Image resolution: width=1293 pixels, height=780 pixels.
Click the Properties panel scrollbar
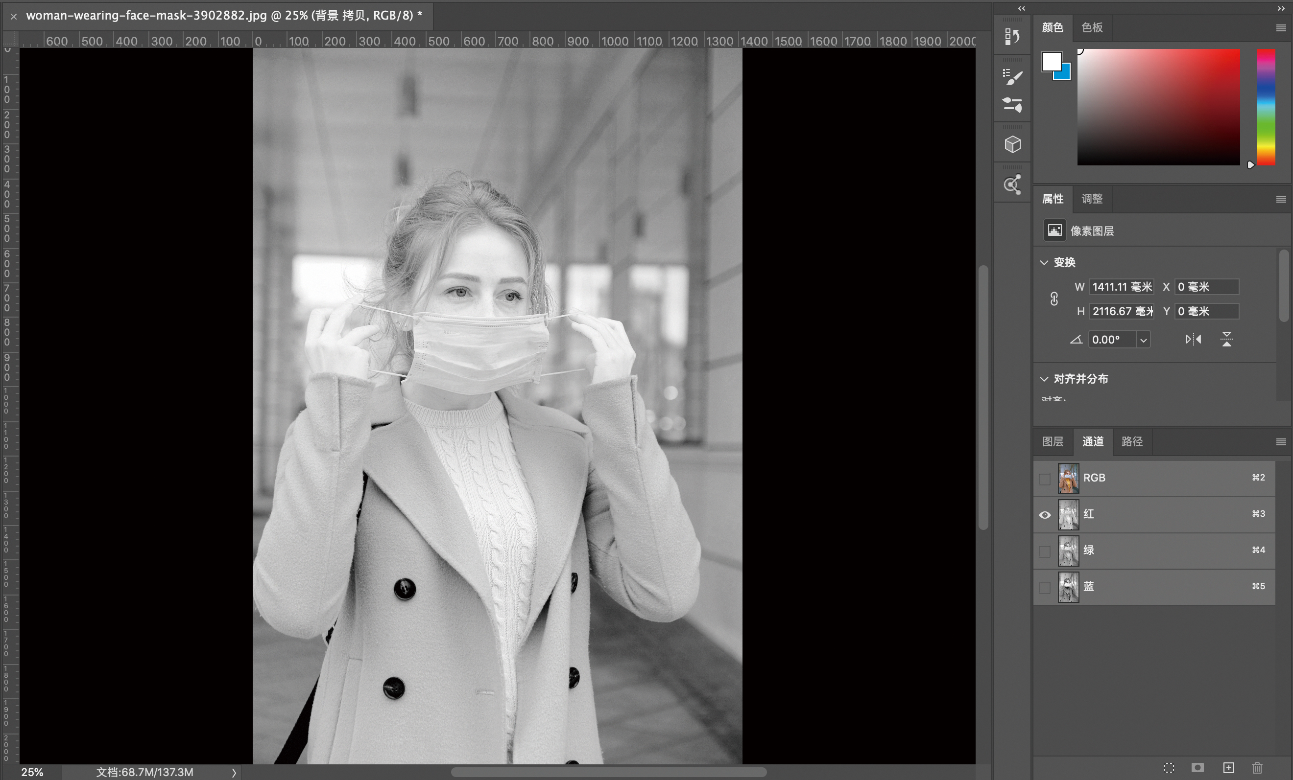1284,286
